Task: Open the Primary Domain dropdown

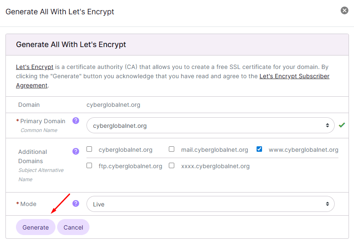Action: pos(210,125)
